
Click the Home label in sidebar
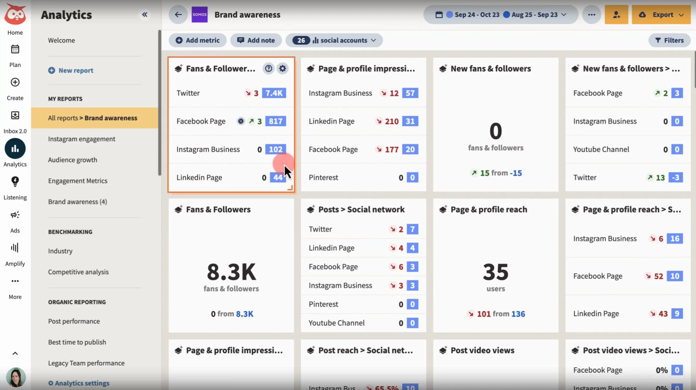(x=15, y=32)
